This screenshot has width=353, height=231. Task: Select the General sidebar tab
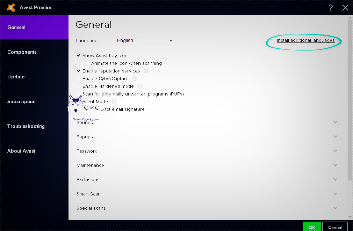coord(34,27)
